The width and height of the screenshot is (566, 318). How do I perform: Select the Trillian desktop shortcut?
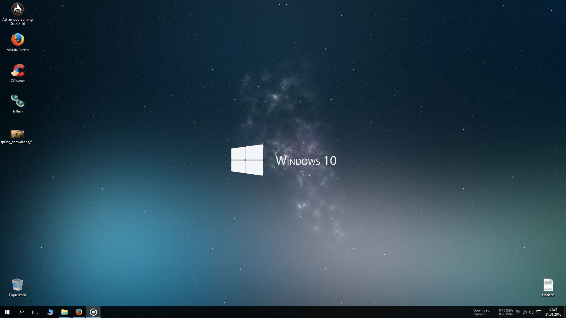click(17, 104)
